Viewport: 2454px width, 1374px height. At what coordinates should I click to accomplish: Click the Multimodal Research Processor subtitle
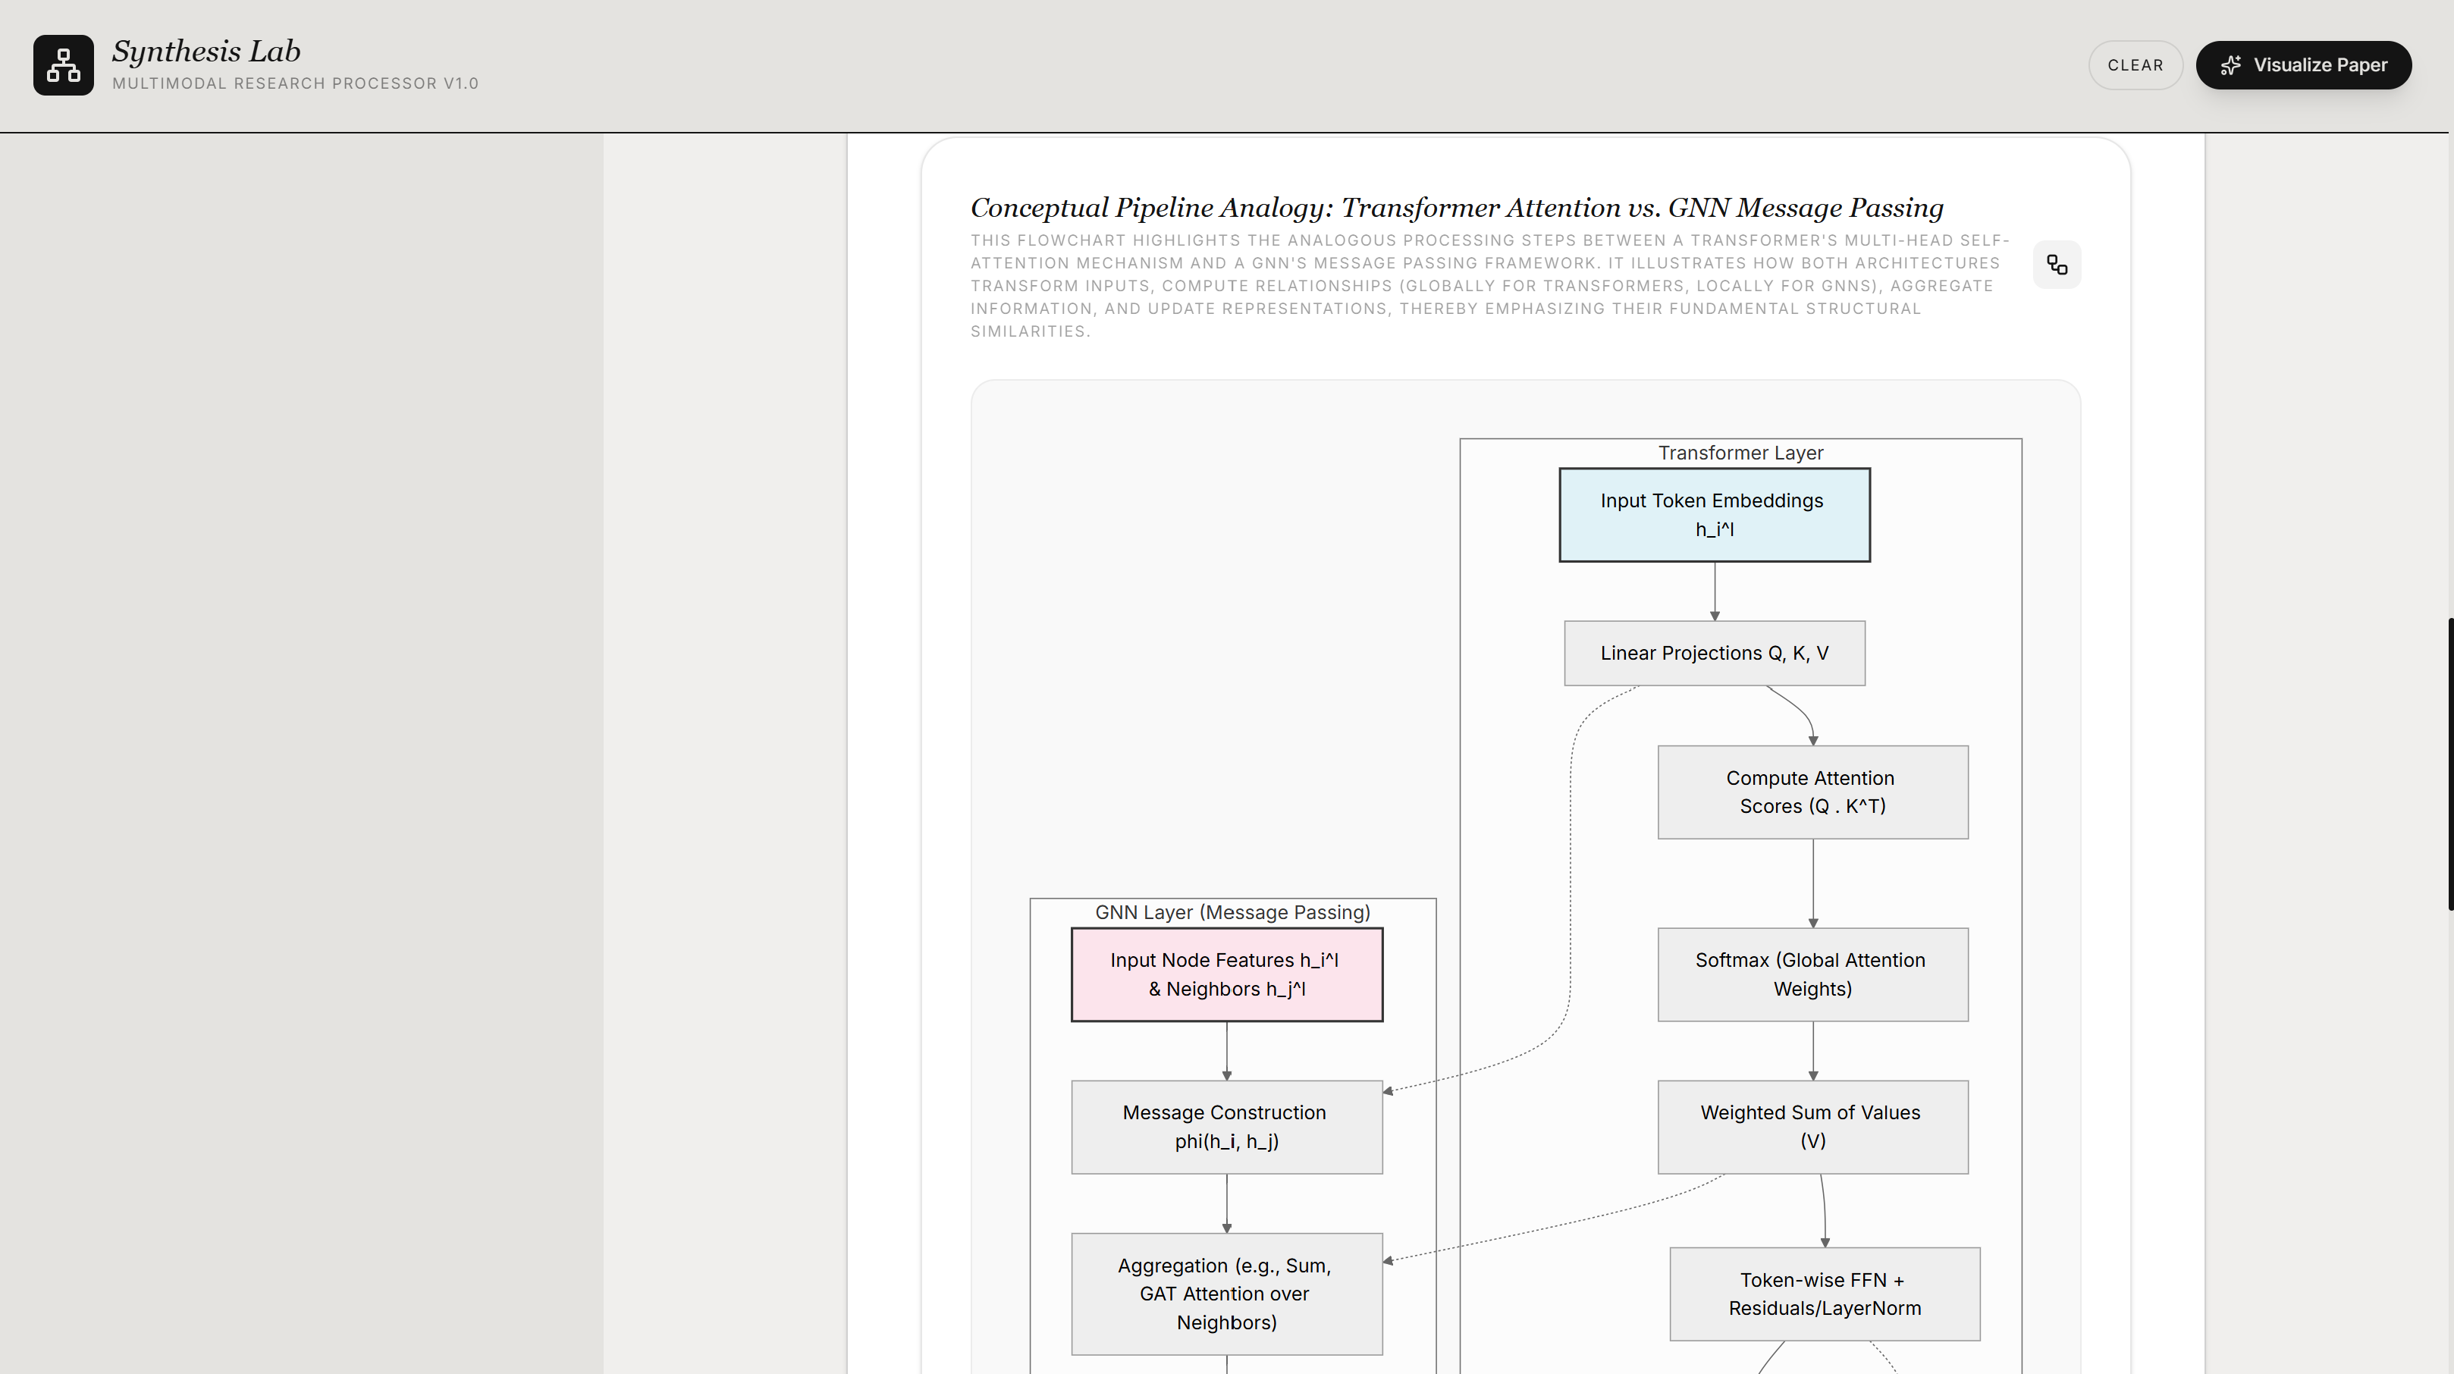click(x=295, y=84)
